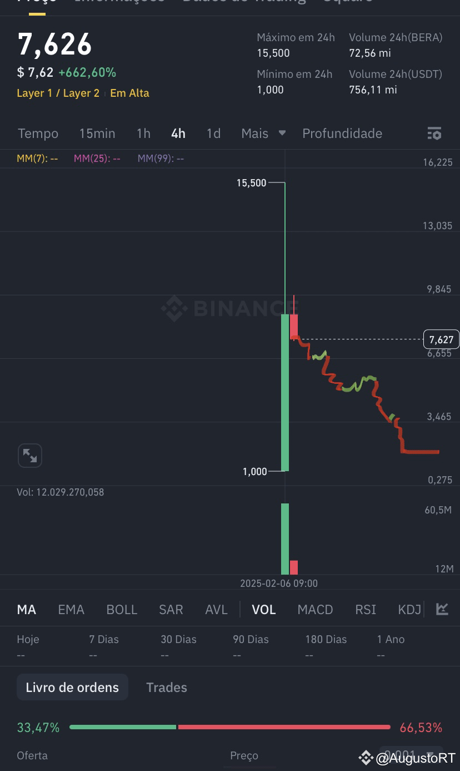460x771 pixels.
Task: Click the 7,627 current price marker
Action: coord(441,339)
